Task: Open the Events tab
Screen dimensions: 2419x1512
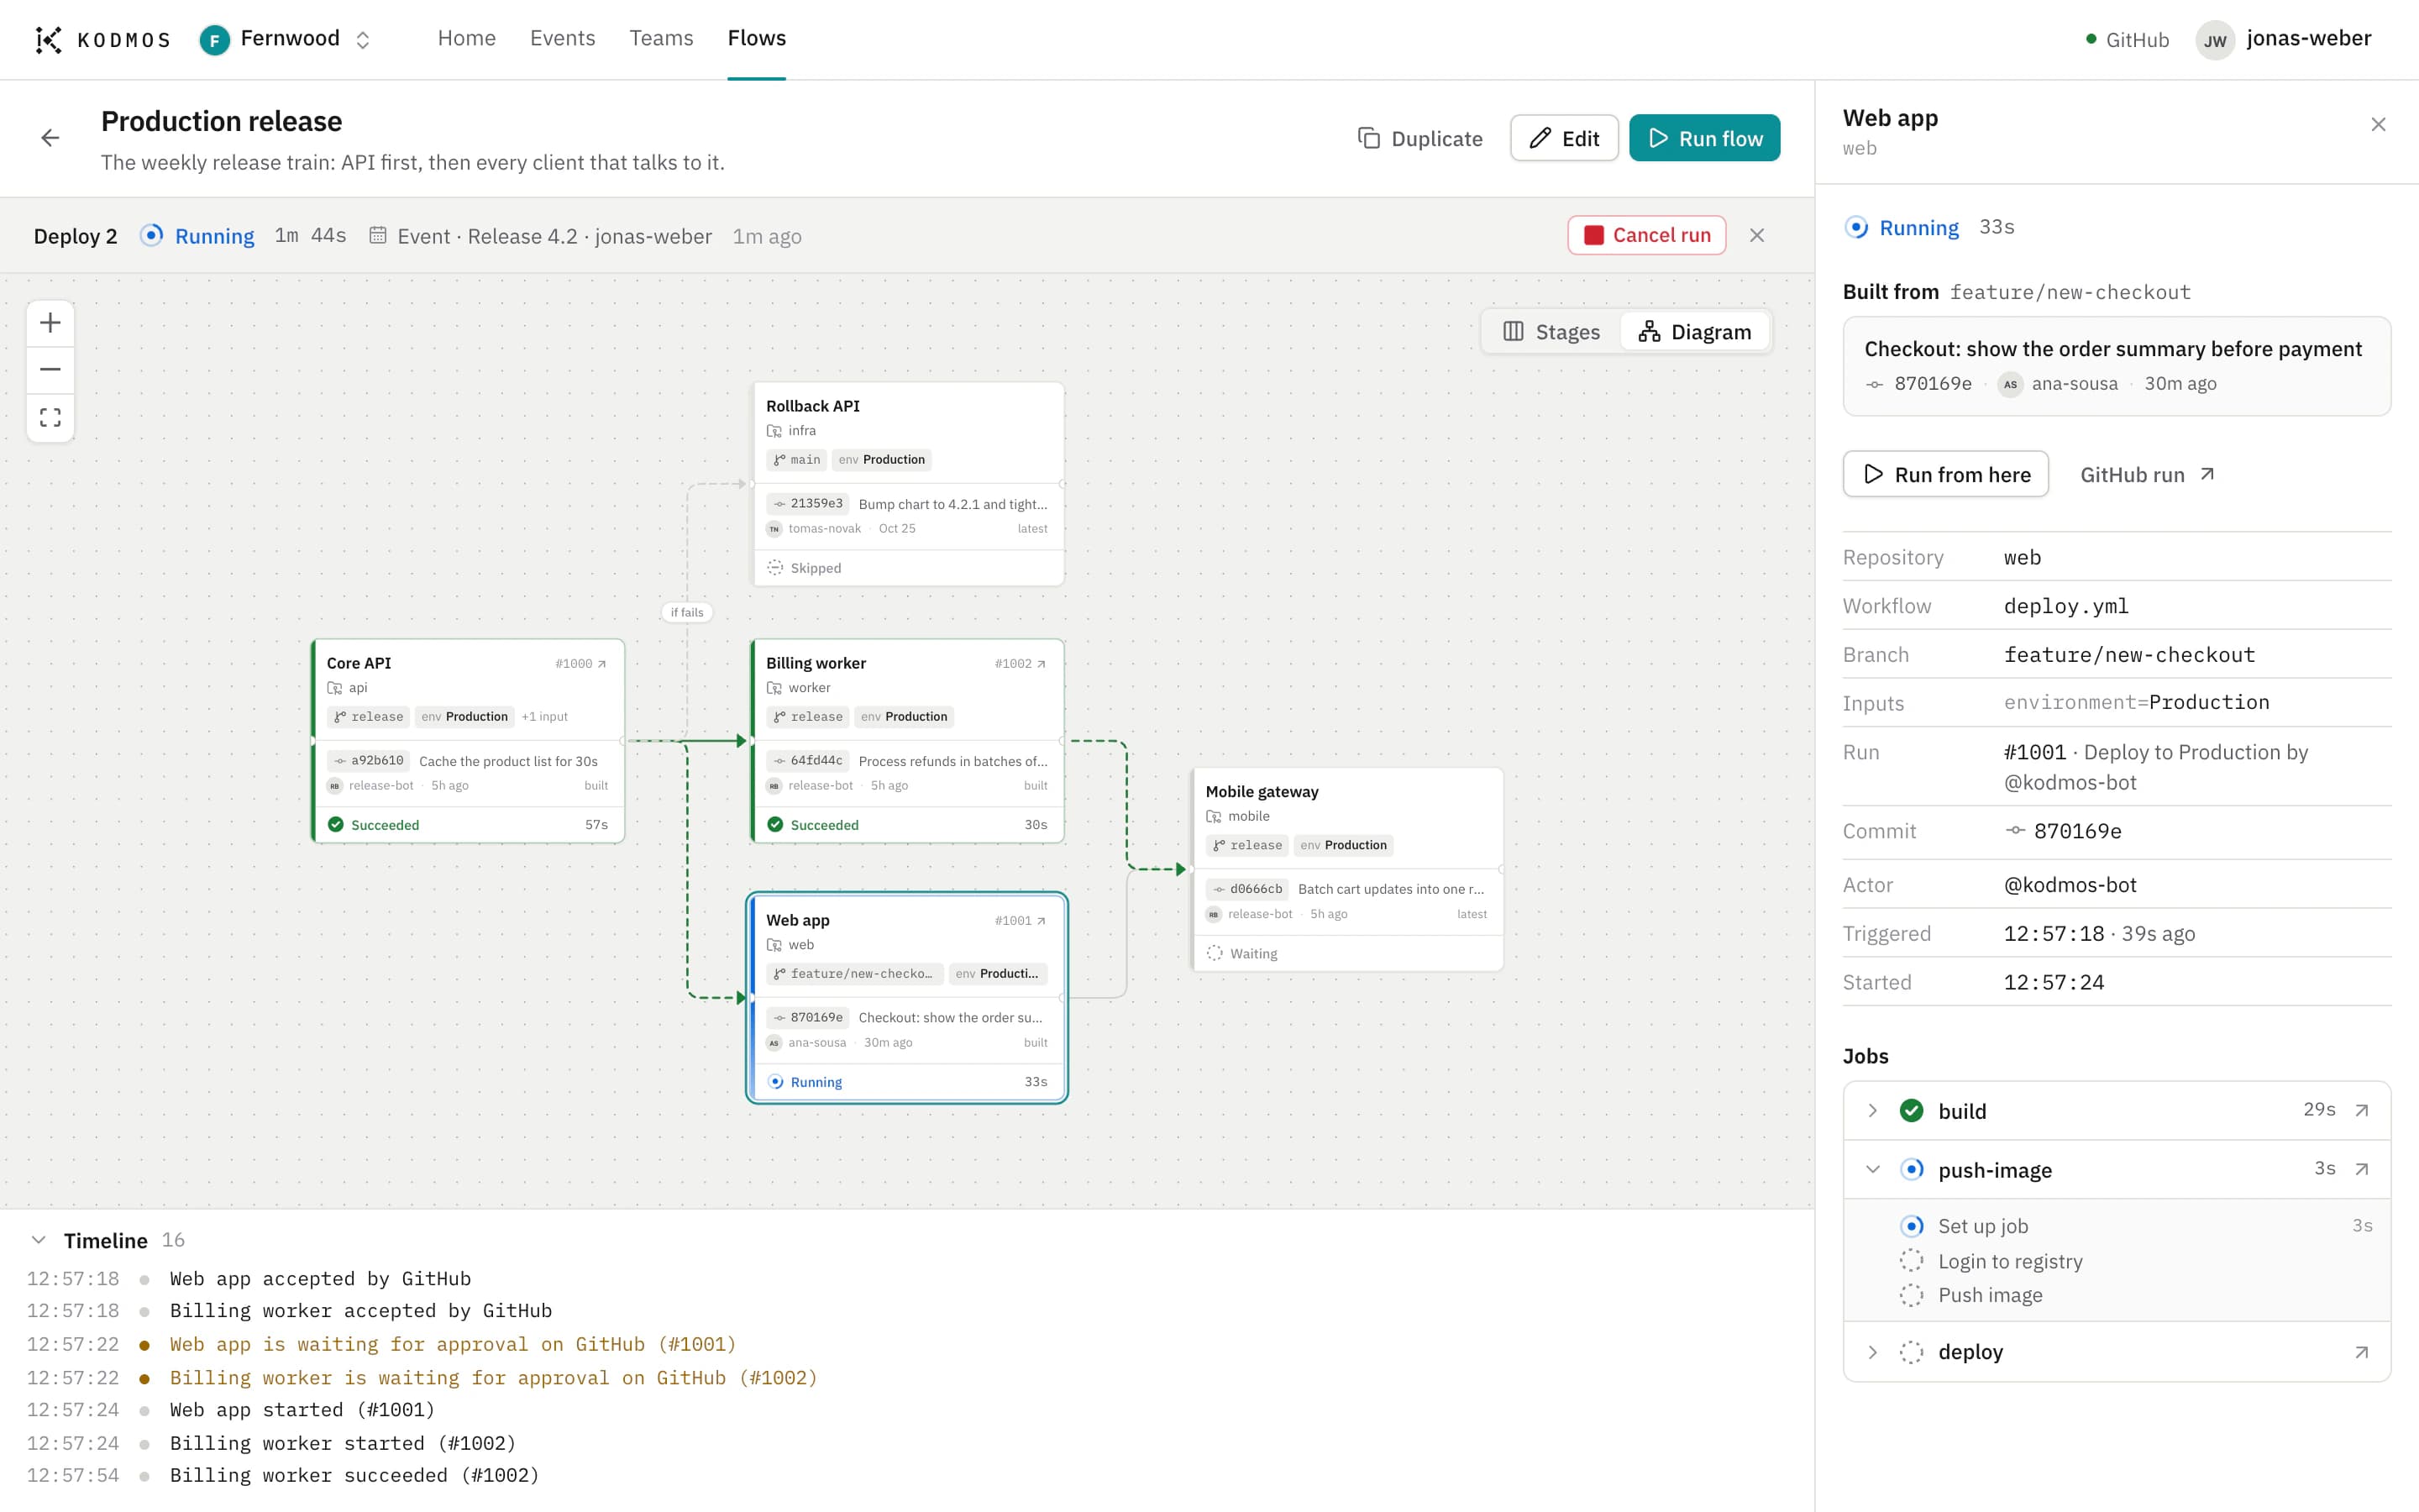Action: pos(562,38)
